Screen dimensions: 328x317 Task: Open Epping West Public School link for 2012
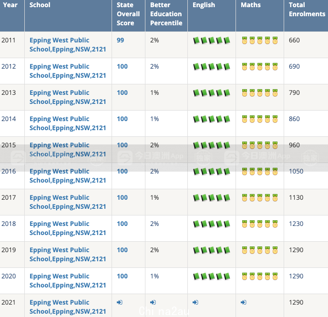coord(68,71)
